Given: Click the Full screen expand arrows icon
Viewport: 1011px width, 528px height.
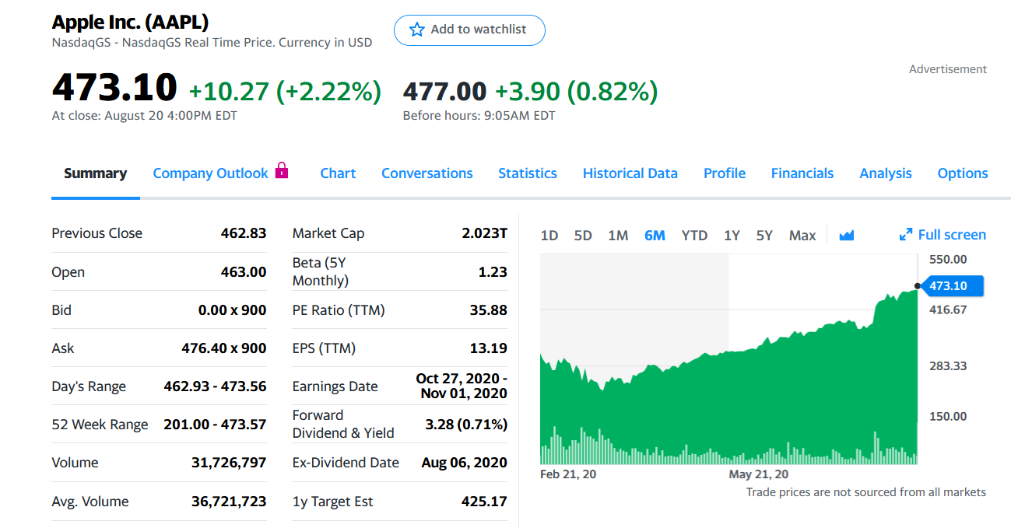Looking at the screenshot, I should click(x=905, y=235).
